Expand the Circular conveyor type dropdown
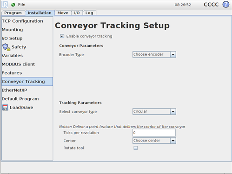Viewport: 232px width, 174px height. point(154,111)
